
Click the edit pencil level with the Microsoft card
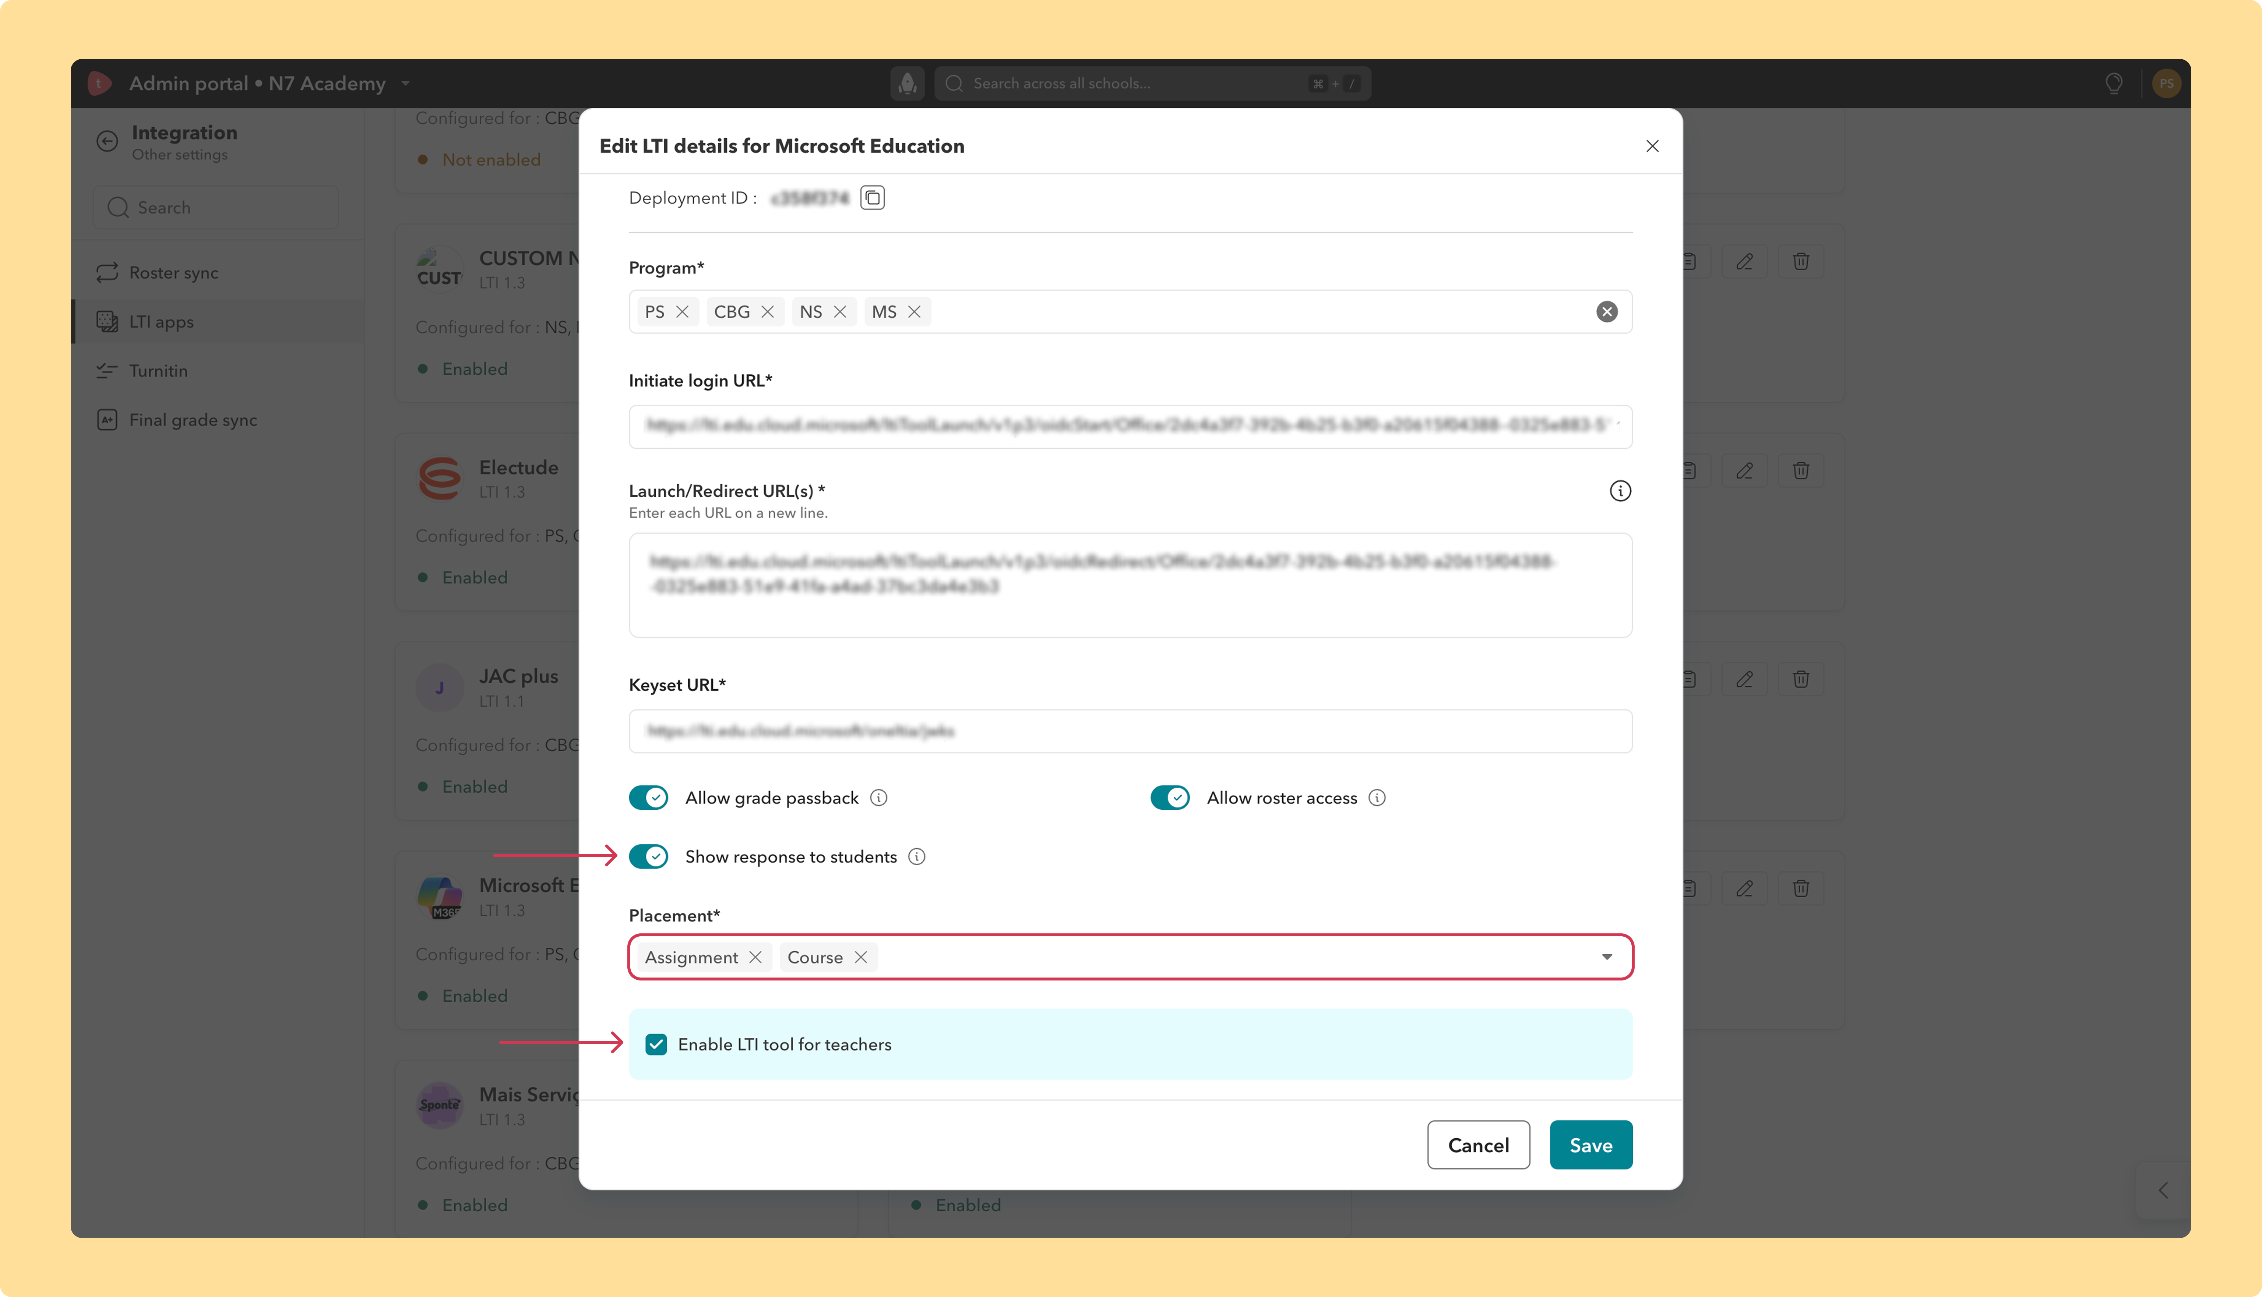click(x=1744, y=888)
